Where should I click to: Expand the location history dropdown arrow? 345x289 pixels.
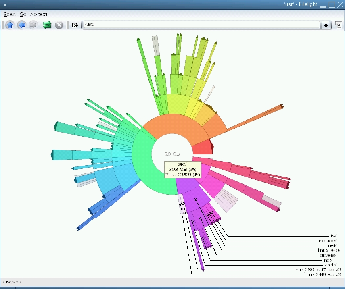point(326,25)
